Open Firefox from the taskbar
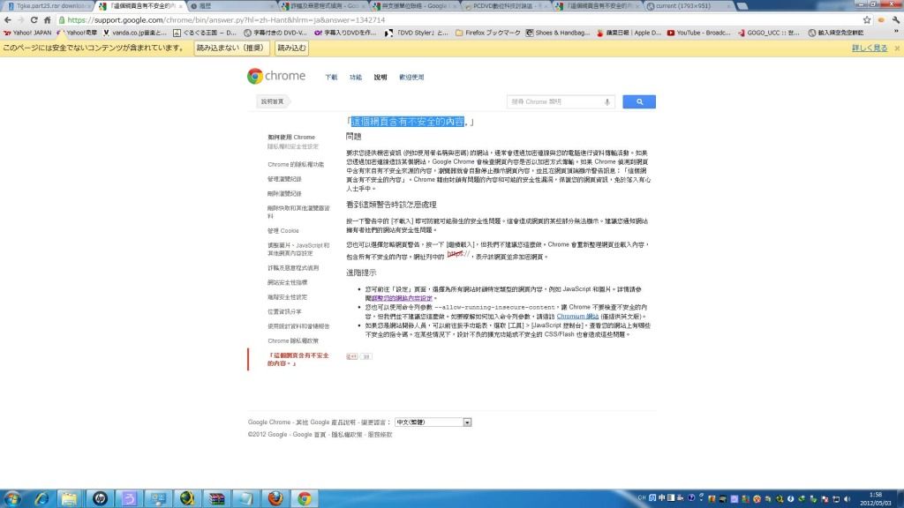Screen dimensions: 904x508 [275, 498]
